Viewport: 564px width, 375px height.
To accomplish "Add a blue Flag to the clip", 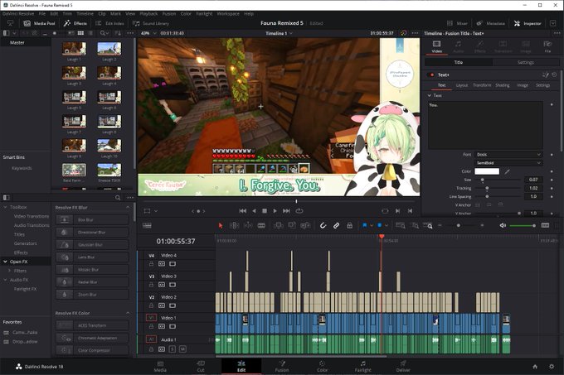I will [x=365, y=225].
